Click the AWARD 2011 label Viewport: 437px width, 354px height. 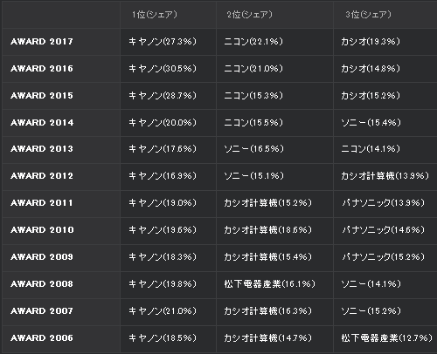point(41,203)
